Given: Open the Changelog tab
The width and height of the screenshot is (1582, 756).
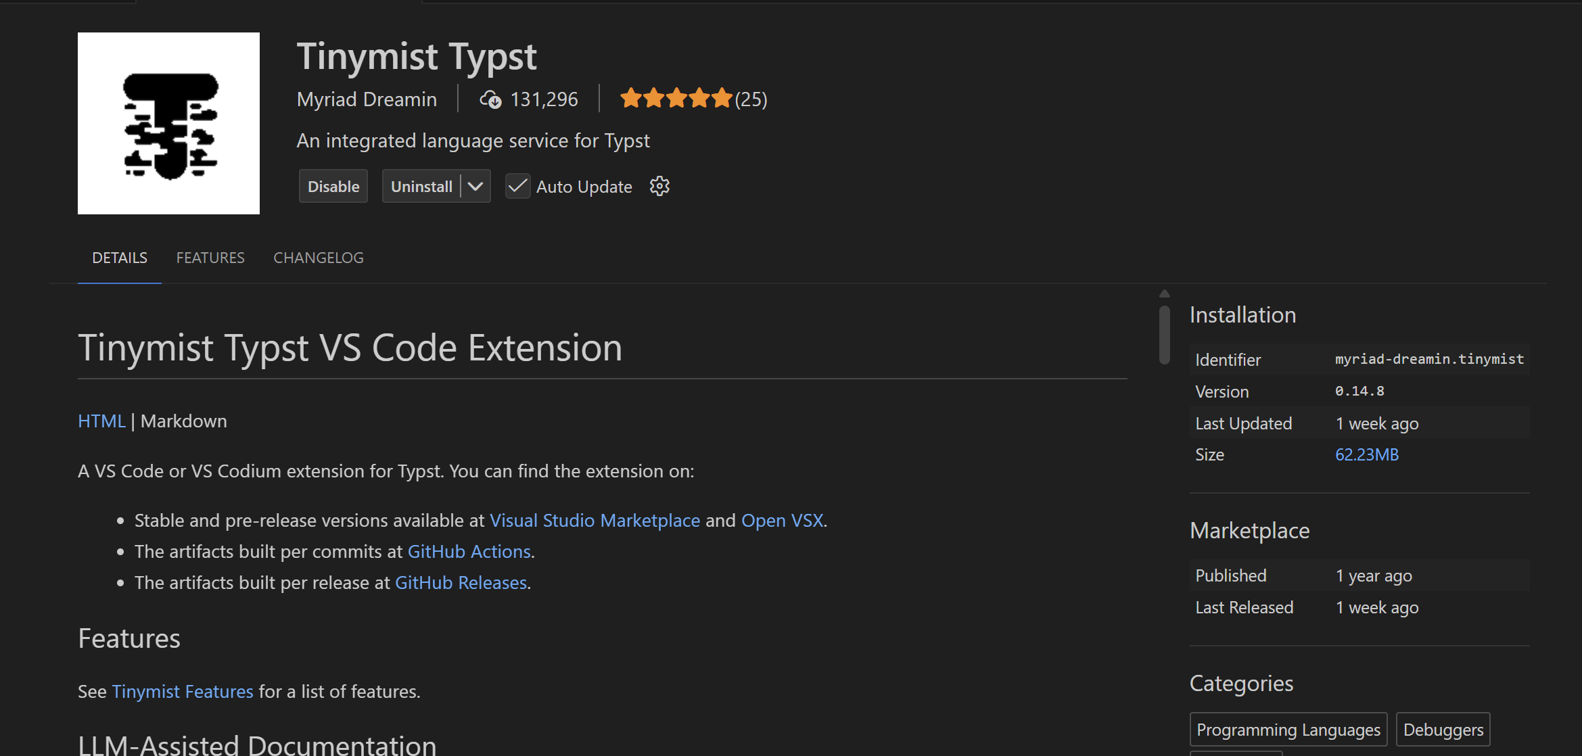Looking at the screenshot, I should pyautogui.click(x=318, y=258).
